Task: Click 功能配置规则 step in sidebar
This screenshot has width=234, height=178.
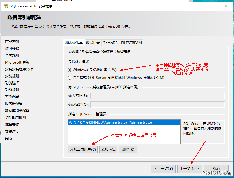Action: (x=15, y=118)
